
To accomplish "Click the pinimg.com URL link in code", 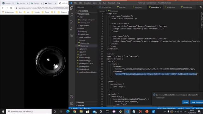I will tap(154, 69).
